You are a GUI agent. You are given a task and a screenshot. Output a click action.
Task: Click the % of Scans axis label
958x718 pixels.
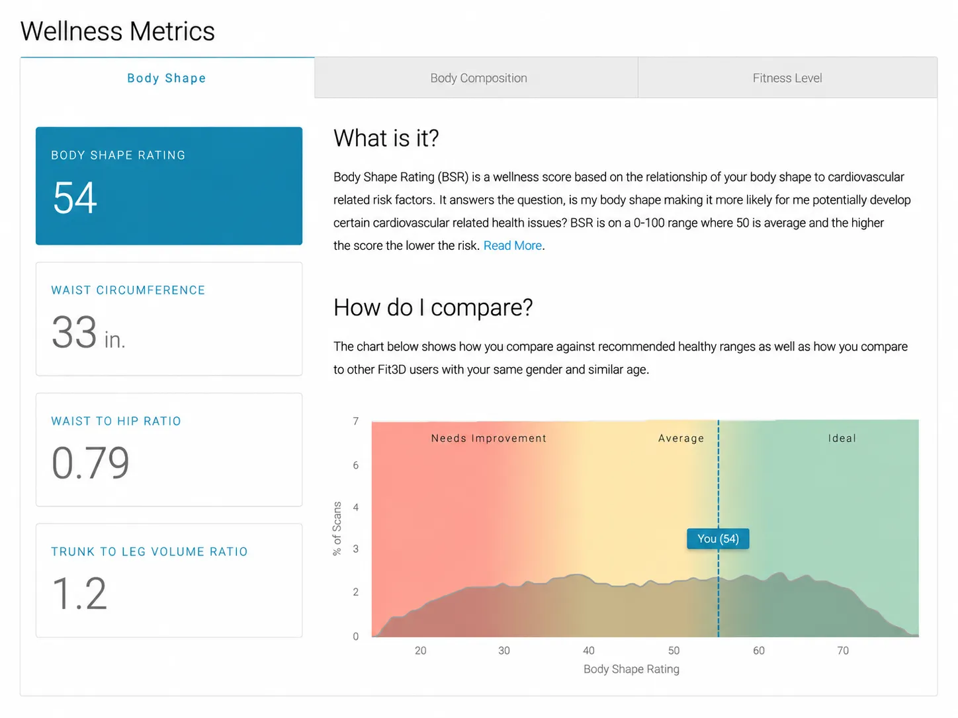pyautogui.click(x=337, y=528)
